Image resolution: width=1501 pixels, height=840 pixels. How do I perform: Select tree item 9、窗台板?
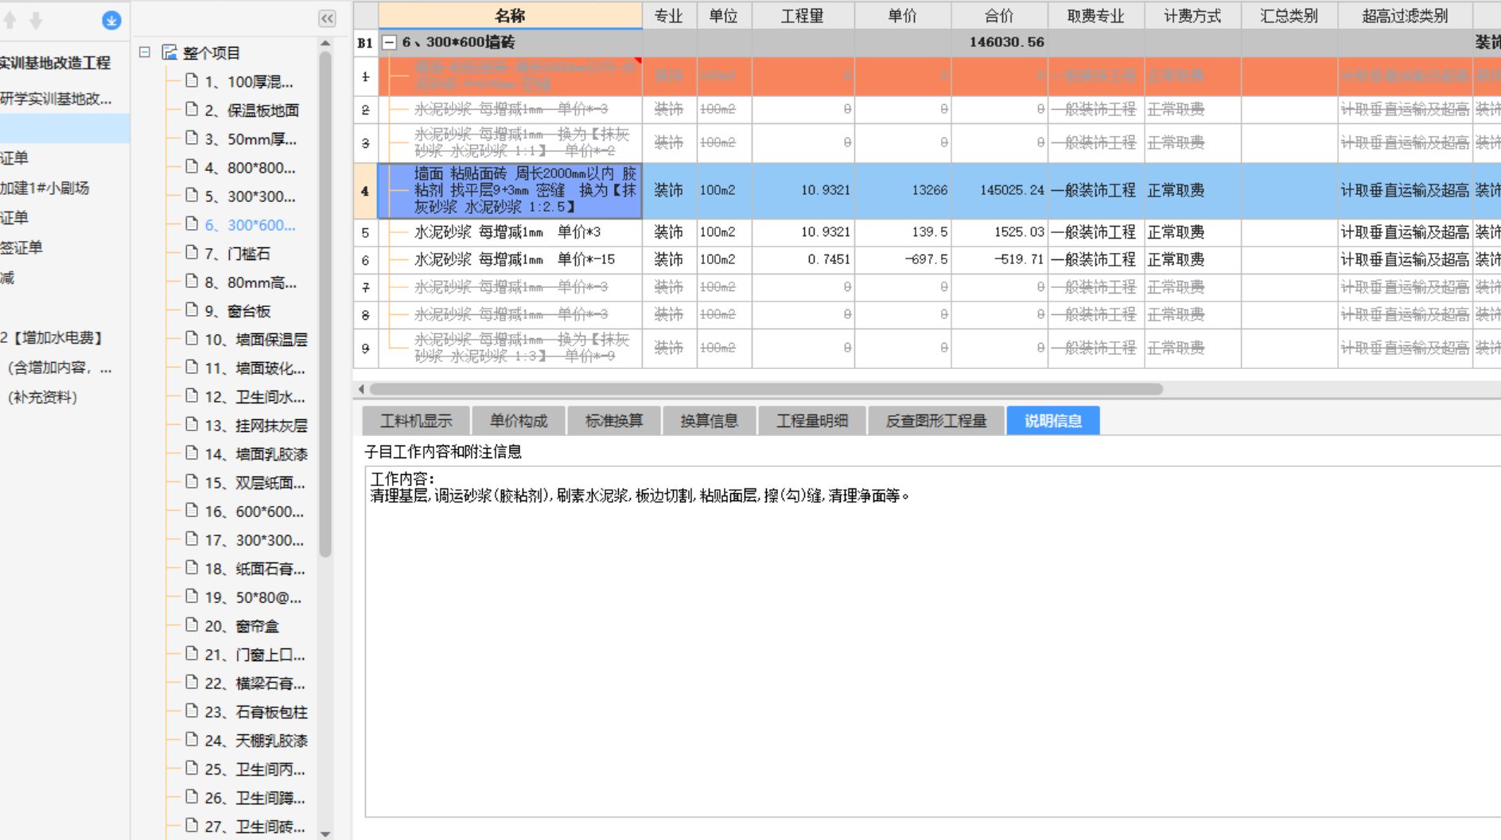(237, 310)
